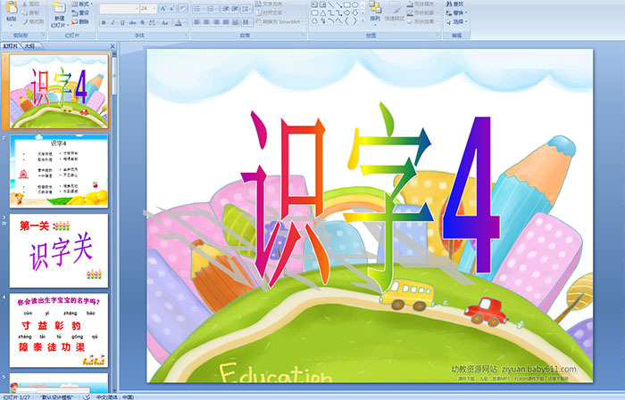Open the Change Case (Aa) dropdown
The height and width of the screenshot is (400, 625).
[x=164, y=22]
